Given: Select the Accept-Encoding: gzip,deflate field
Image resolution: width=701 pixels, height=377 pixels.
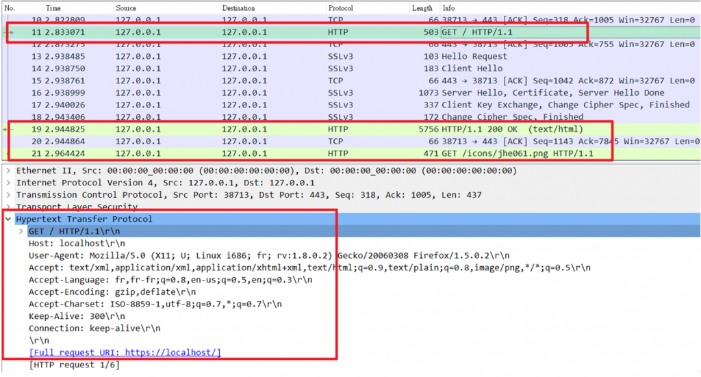Looking at the screenshot, I should [112, 291].
